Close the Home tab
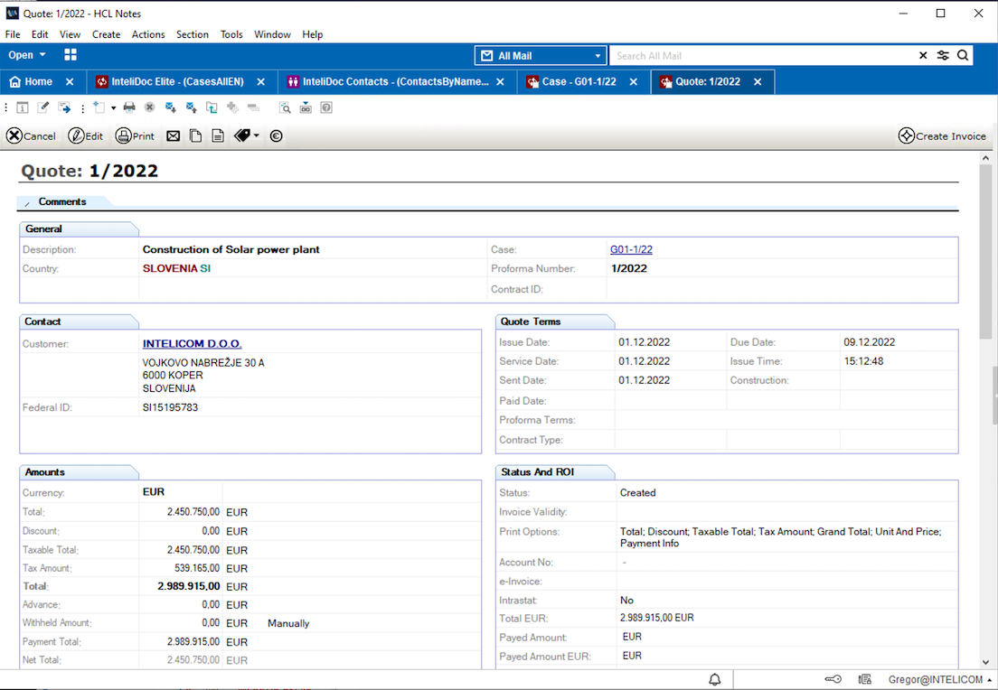Viewport: 998px width, 690px height. click(x=70, y=82)
